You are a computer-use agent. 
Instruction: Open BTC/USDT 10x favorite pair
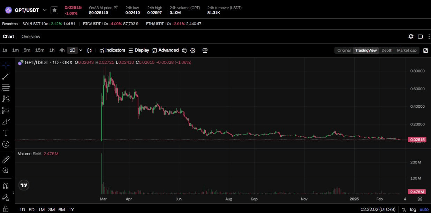point(111,24)
